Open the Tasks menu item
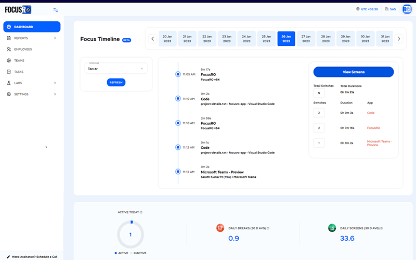 [x=32, y=72]
